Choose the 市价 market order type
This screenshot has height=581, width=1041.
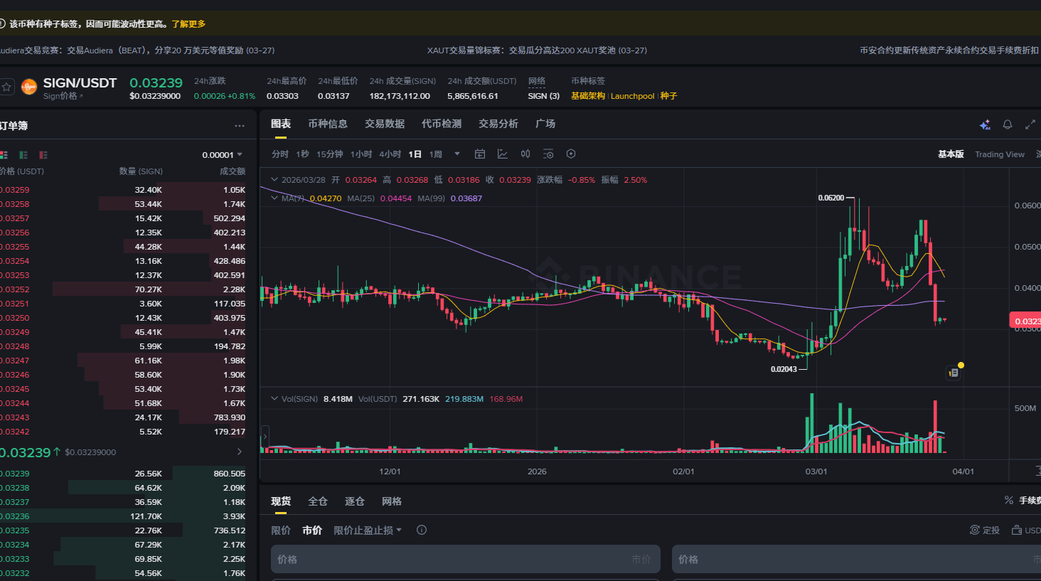[312, 530]
